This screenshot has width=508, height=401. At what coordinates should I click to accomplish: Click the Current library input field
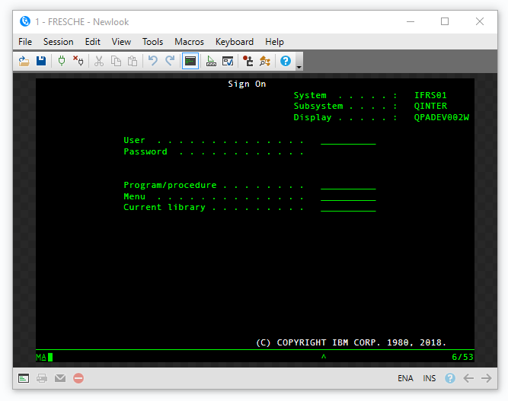tap(348, 207)
